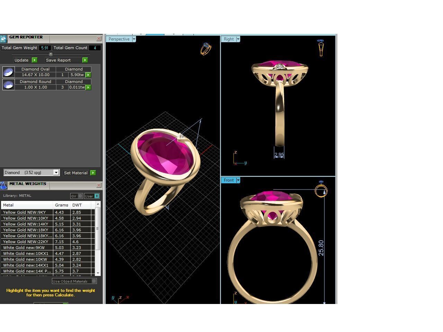Click the 5.90tw weight cell
The image size is (443, 332).
coord(77,75)
